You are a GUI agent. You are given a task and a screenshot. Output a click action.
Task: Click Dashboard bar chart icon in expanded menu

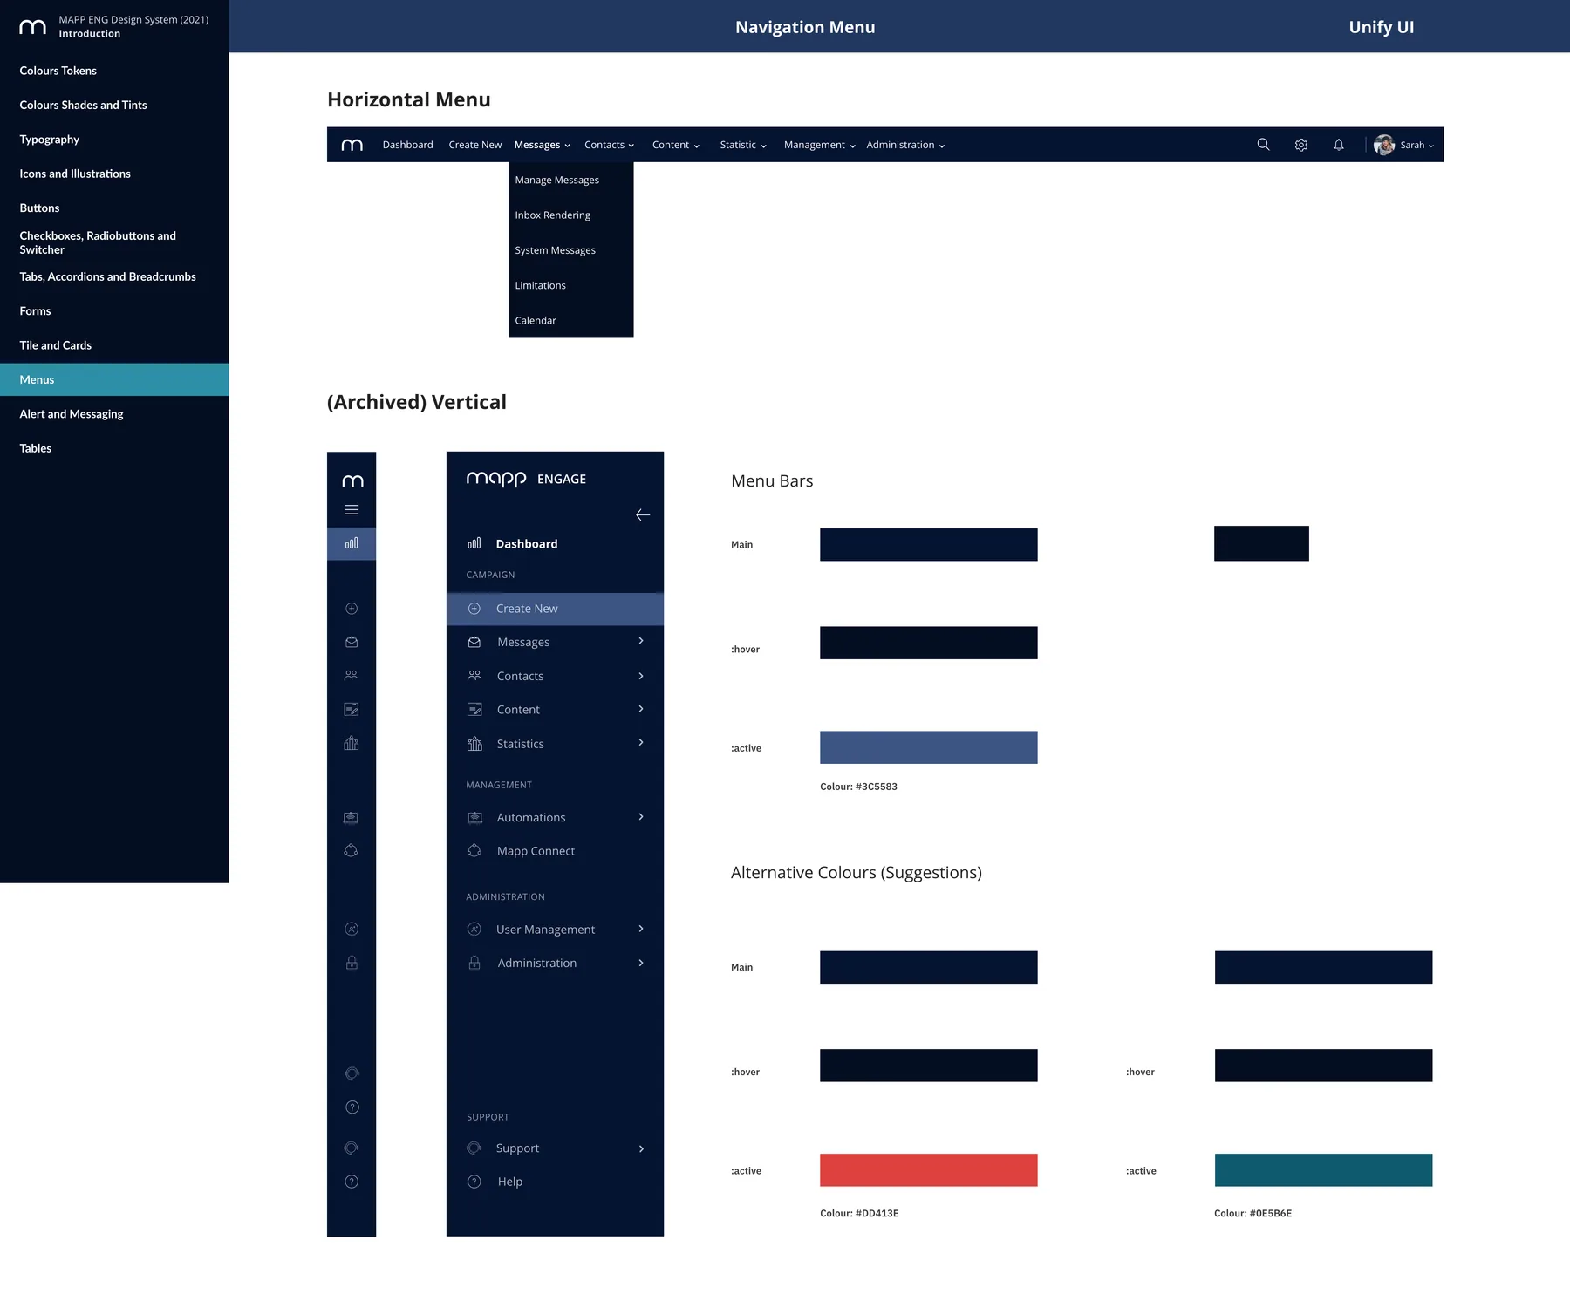click(474, 543)
